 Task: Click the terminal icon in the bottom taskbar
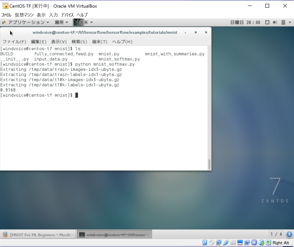click(x=82, y=235)
